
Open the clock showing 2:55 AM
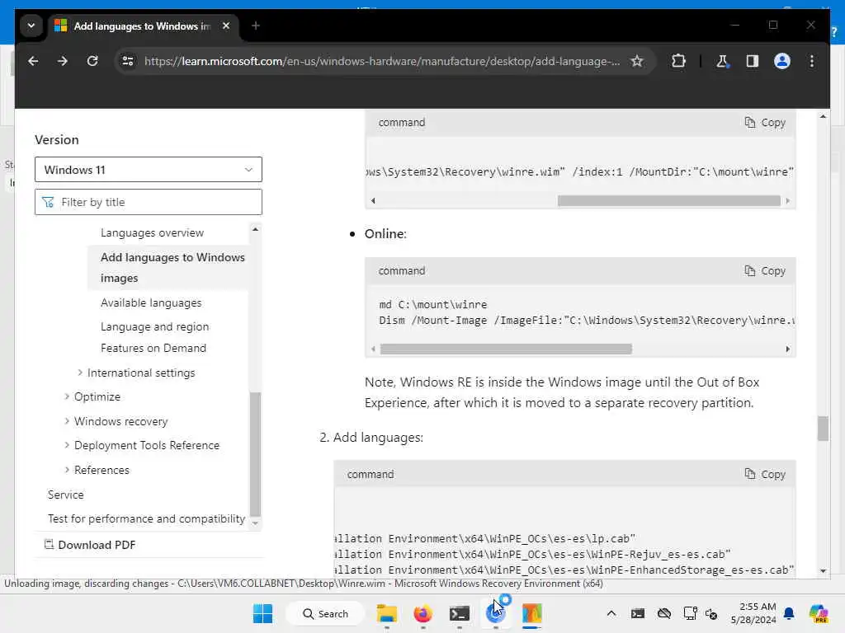pyautogui.click(x=753, y=613)
